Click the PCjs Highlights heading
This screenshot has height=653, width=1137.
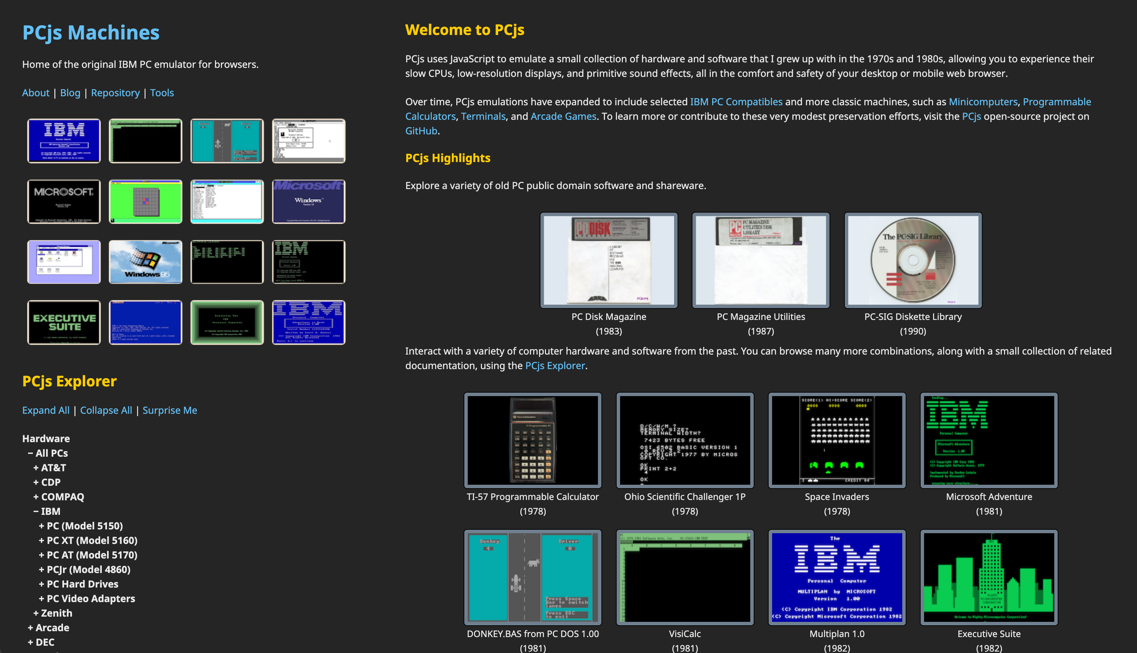tap(448, 158)
